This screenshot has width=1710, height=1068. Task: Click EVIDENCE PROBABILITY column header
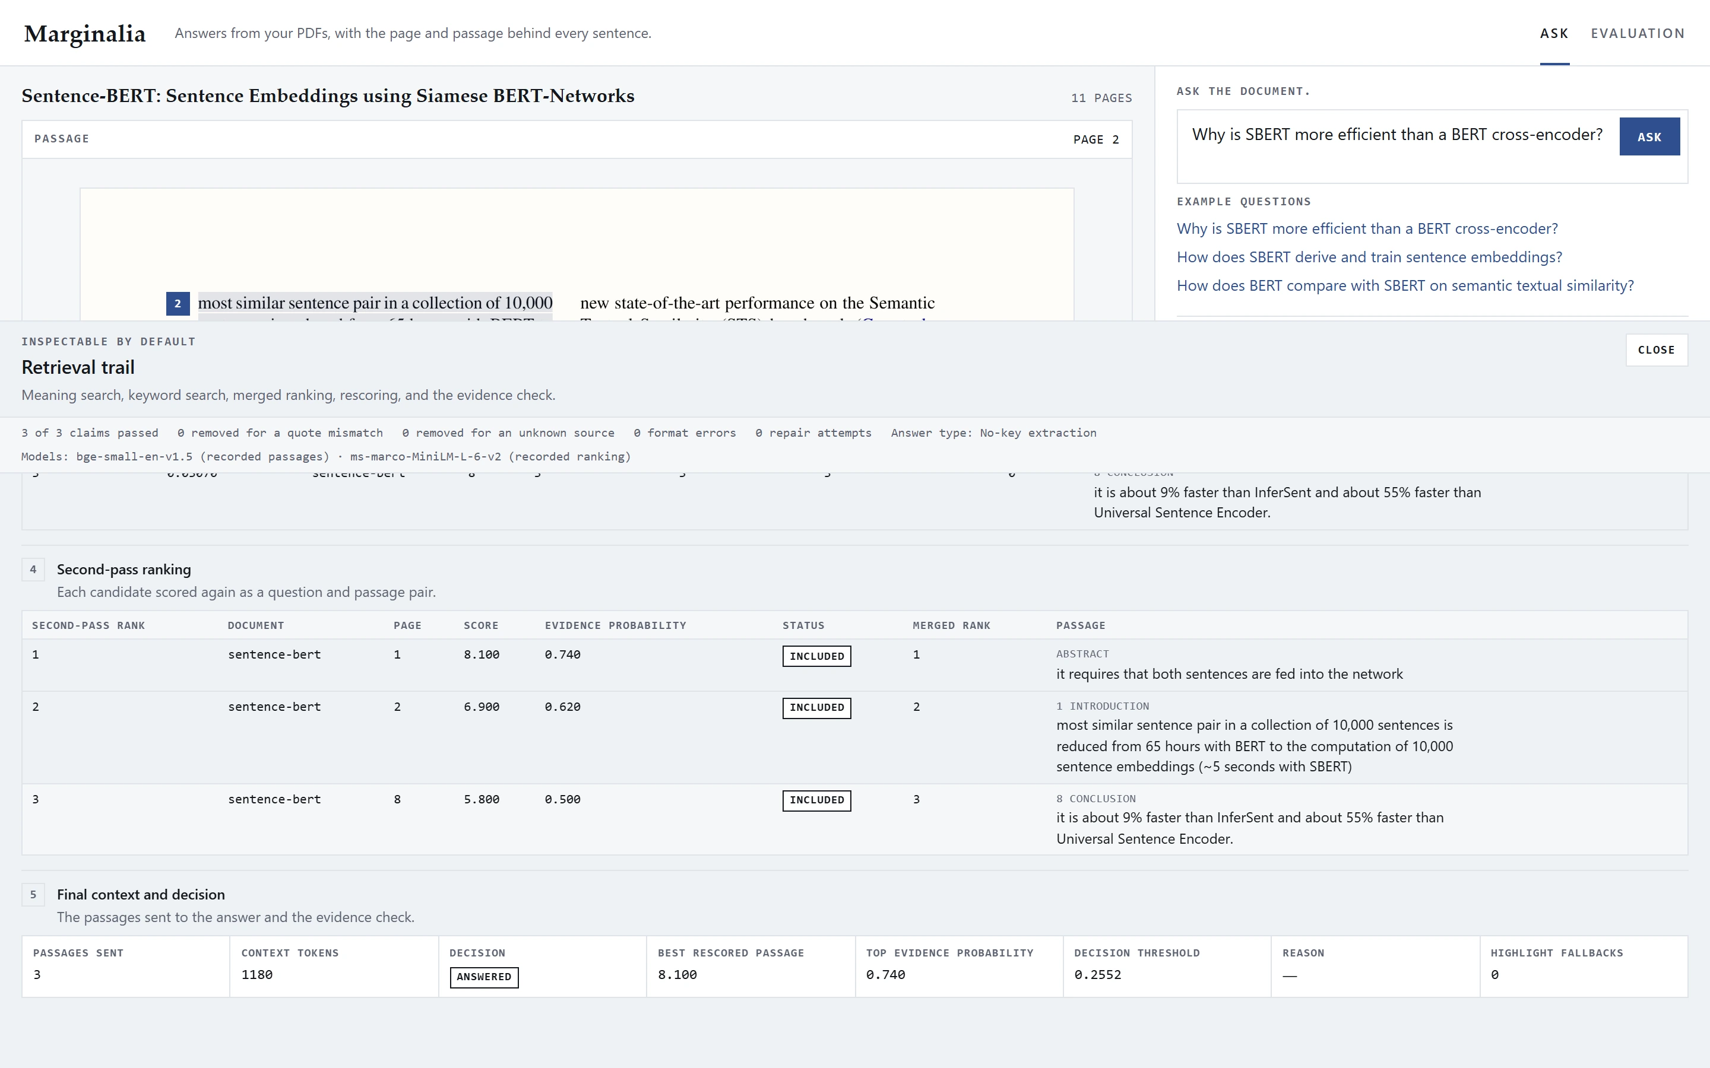[616, 626]
